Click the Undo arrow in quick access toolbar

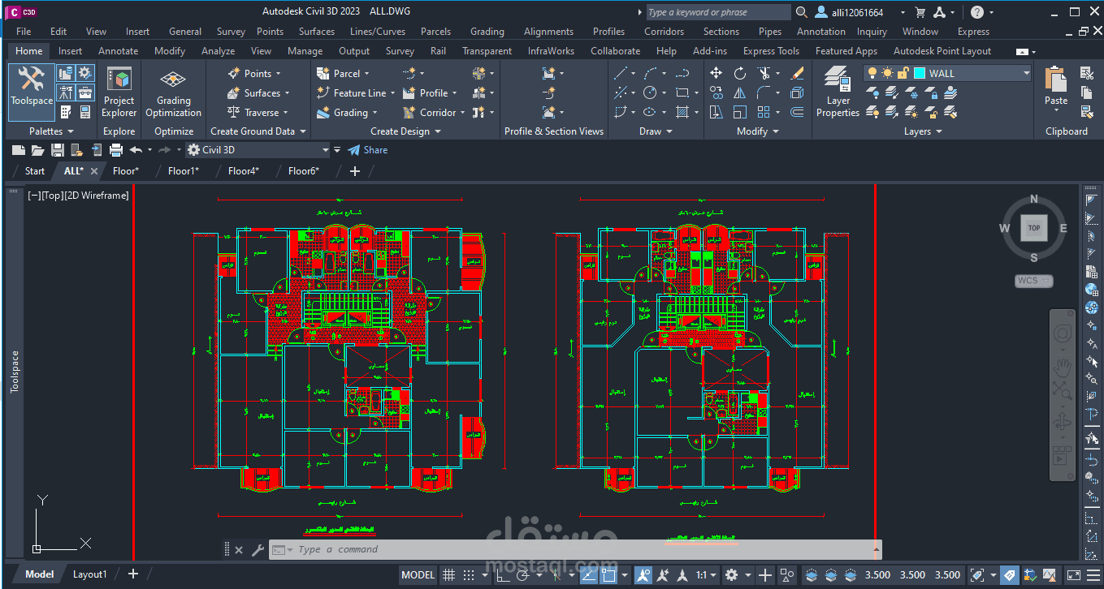pos(136,150)
